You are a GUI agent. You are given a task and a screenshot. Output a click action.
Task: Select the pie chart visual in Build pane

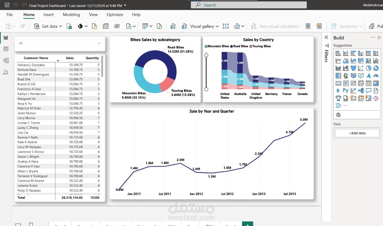[x=369, y=68]
